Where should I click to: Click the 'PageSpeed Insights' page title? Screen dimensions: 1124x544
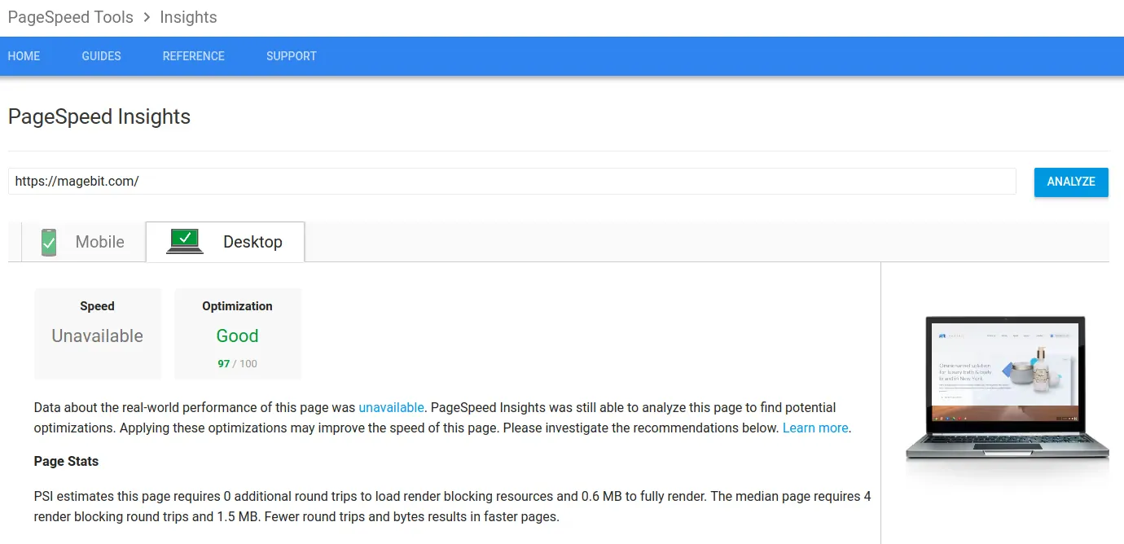tap(99, 116)
